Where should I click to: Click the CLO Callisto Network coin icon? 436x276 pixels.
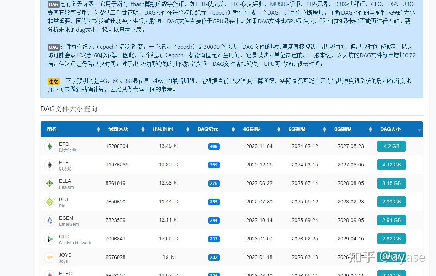[50, 239]
